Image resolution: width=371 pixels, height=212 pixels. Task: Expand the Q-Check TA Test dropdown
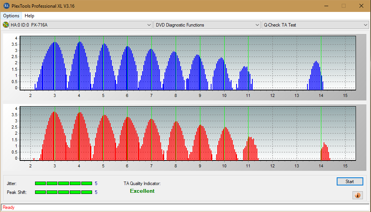pyautogui.click(x=315, y=25)
